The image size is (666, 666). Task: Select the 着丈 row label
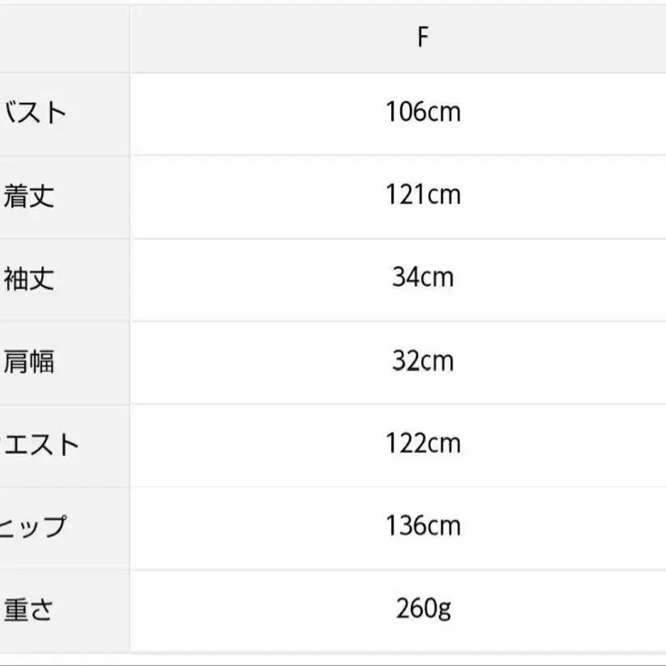tap(29, 196)
